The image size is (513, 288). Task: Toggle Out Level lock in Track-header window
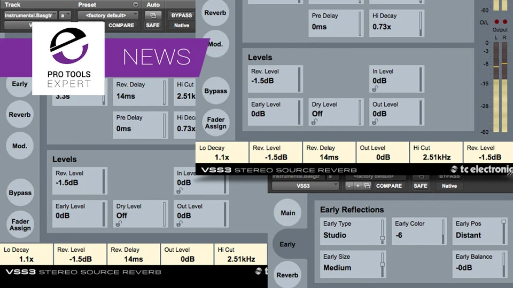pos(180,223)
